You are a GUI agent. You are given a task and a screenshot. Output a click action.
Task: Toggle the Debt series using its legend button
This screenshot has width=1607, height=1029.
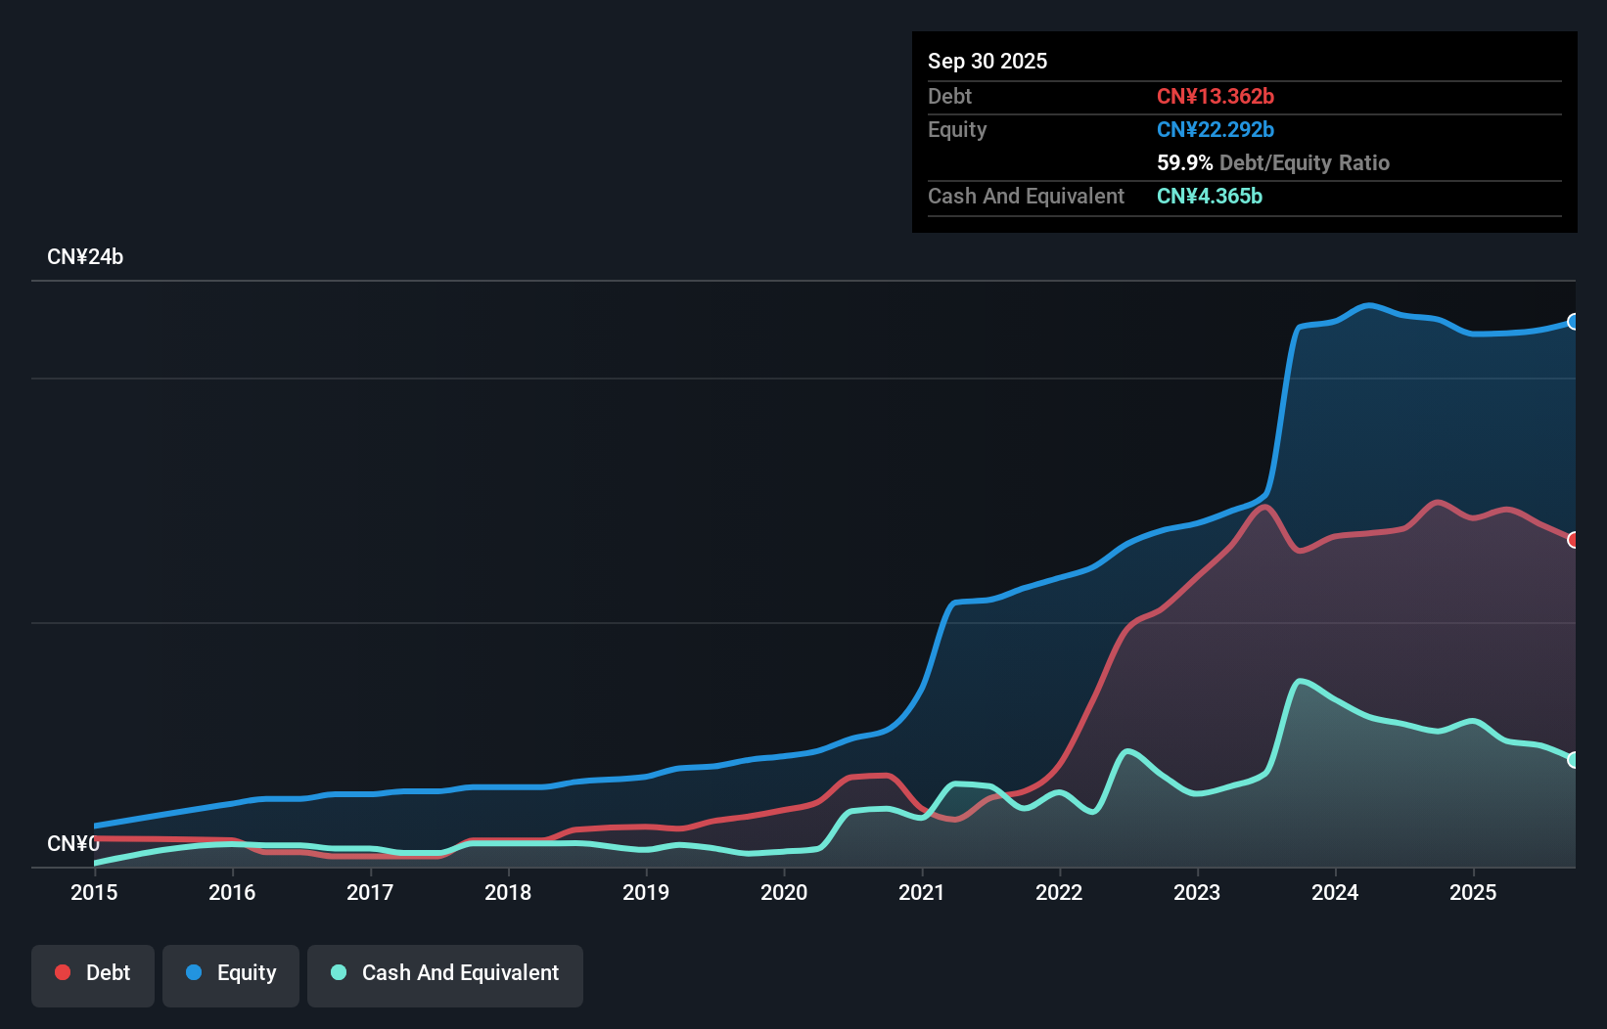93,974
